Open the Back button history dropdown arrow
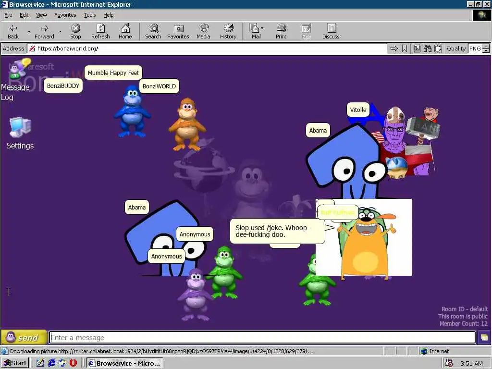 (x=29, y=32)
